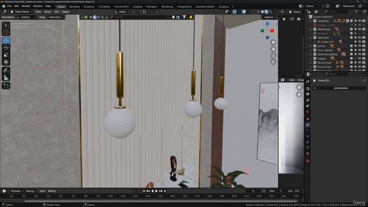
Task: Collapse the Wall clock collection
Action: [310, 37]
